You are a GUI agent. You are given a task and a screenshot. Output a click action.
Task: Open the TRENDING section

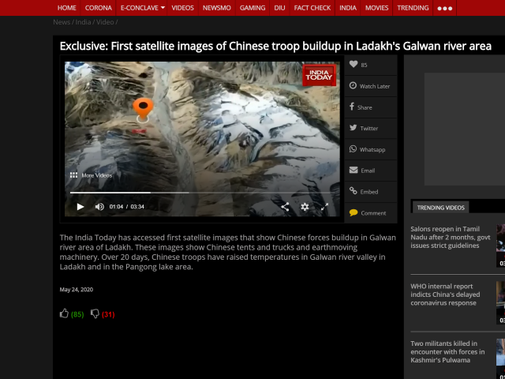413,8
